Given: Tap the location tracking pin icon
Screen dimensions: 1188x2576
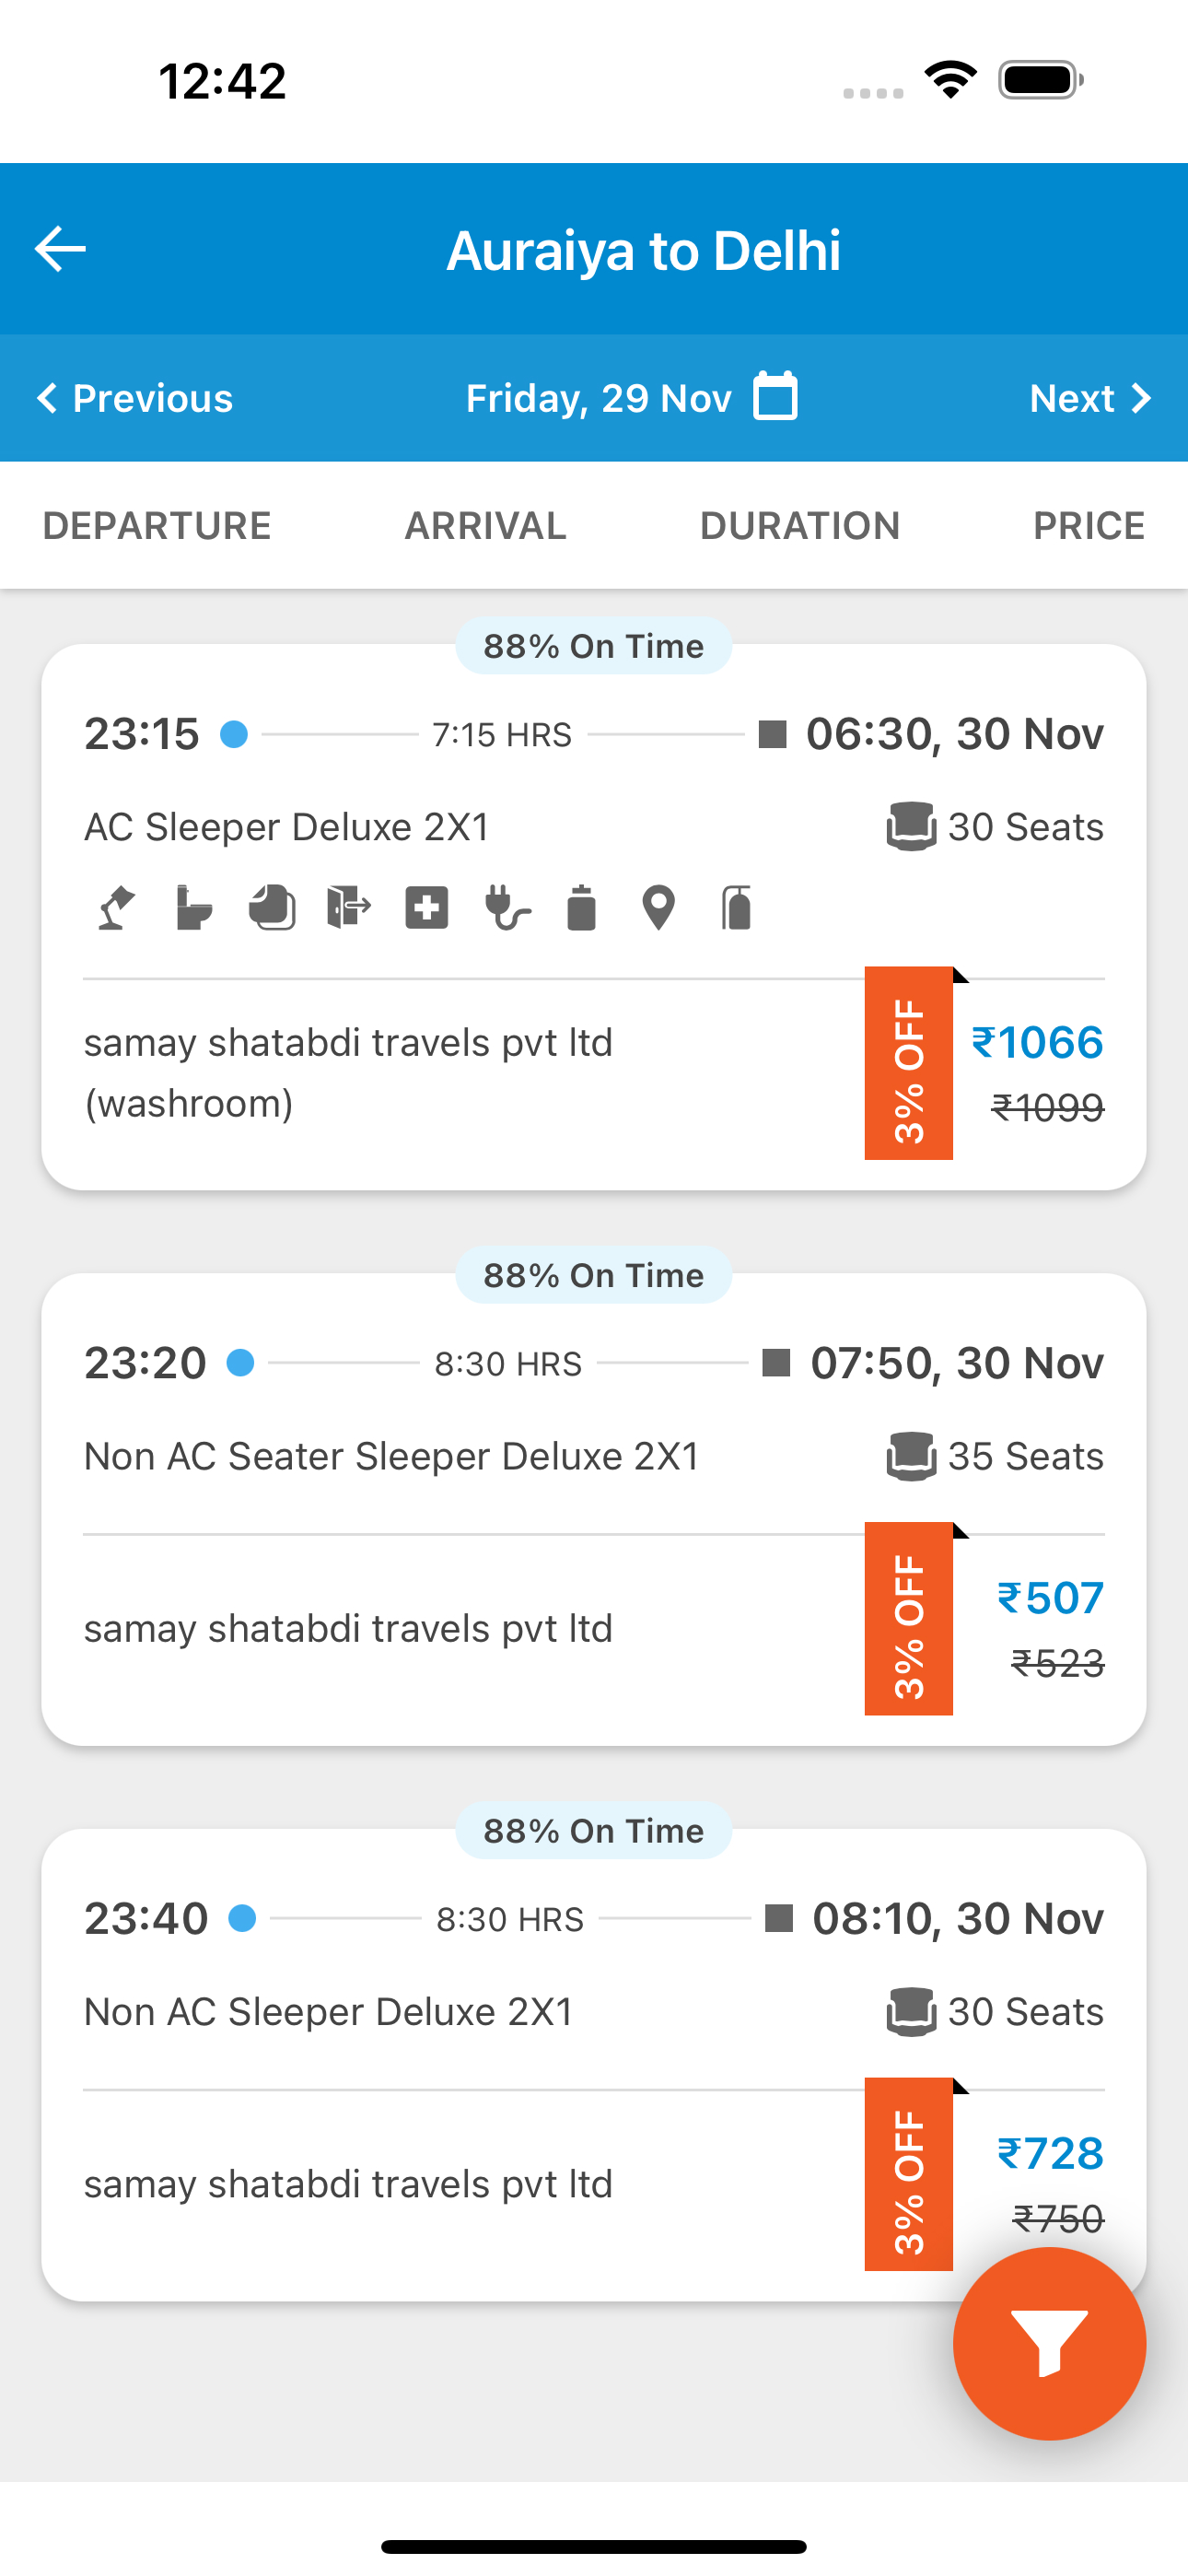Looking at the screenshot, I should (x=658, y=908).
